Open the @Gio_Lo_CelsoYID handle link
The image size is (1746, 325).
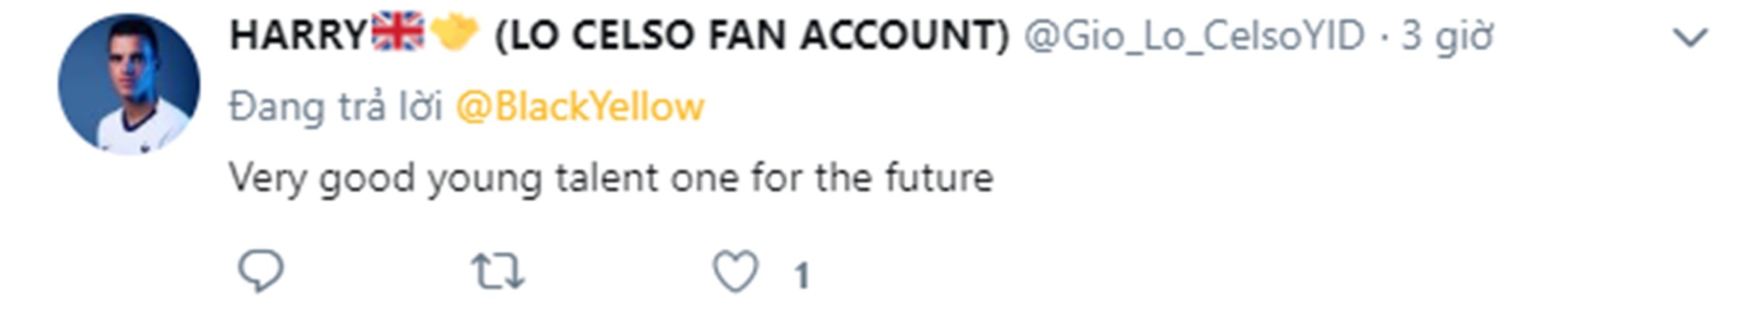coord(1194,36)
